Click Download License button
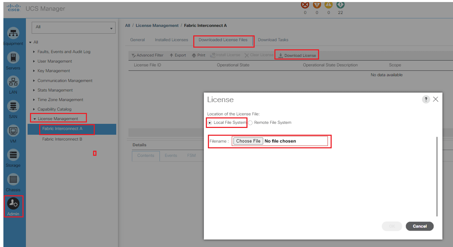This screenshot has height=247, width=453. [297, 55]
